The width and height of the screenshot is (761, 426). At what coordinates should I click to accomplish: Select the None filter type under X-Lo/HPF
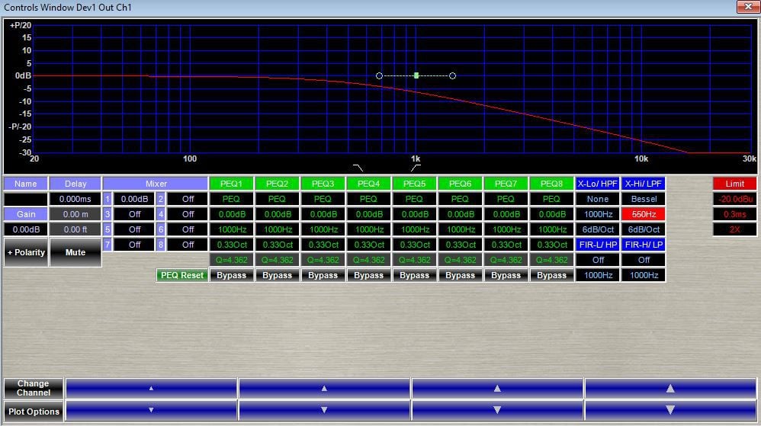598,199
